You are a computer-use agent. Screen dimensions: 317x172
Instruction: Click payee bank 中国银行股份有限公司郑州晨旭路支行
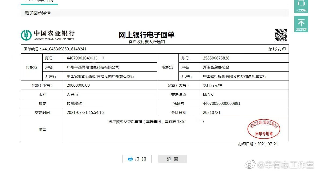[235, 76]
